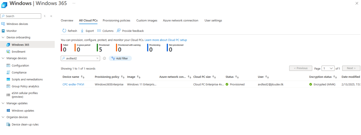Open the Columns chooser
Image resolution: width=361 pixels, height=135 pixels.
click(105, 31)
